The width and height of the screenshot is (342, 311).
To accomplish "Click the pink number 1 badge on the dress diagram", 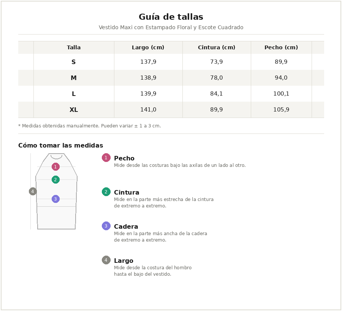I will tap(55, 166).
